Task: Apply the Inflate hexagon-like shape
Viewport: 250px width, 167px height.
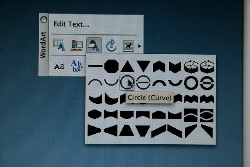Action: [95, 114]
